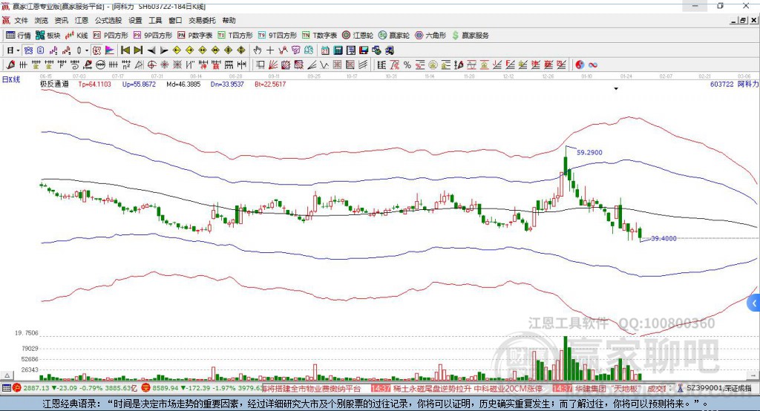Open the 帮助 menu

tap(229, 20)
